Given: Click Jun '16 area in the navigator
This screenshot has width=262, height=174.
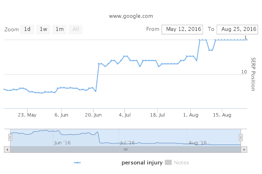Looking at the screenshot, I should [62, 143].
